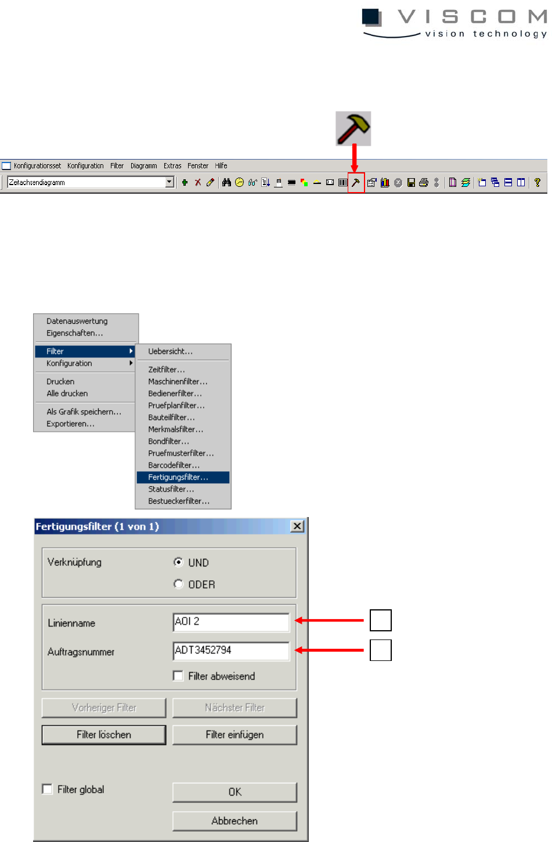552x842 pixels.
Task: Click the properties sheet icon after hammer
Action: click(x=372, y=182)
